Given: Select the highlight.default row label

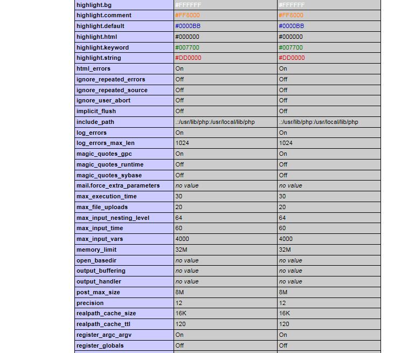Looking at the screenshot, I should (x=100, y=26).
